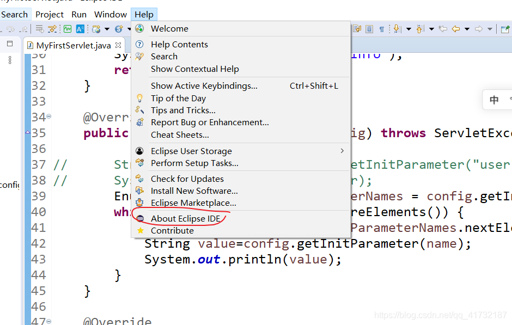This screenshot has height=325, width=512.
Task: Click the Help Contents question mark icon
Action: [140, 45]
